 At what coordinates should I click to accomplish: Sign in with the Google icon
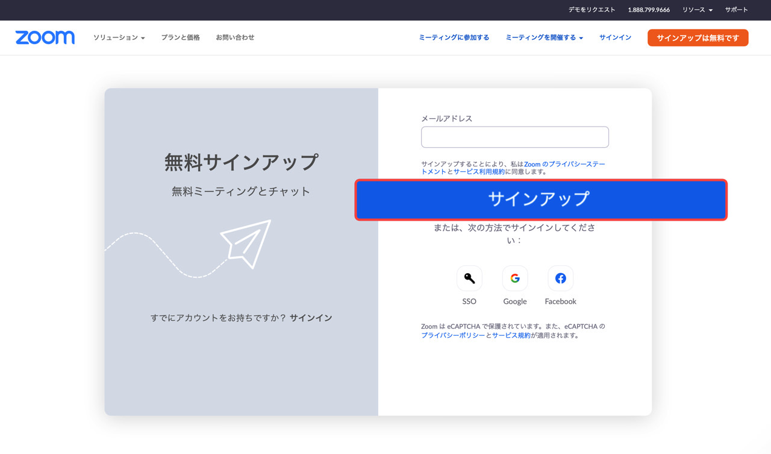click(x=515, y=278)
